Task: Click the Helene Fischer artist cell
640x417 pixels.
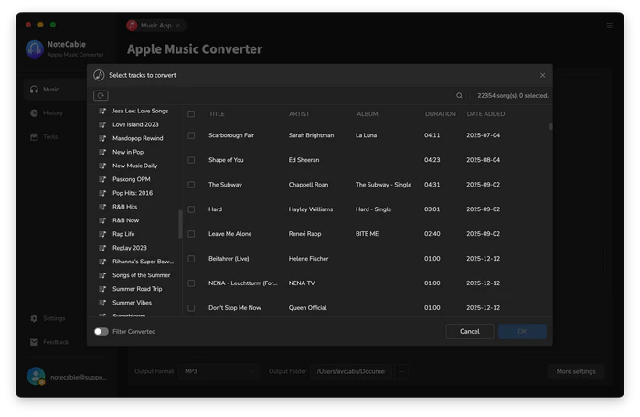Action: 308,259
